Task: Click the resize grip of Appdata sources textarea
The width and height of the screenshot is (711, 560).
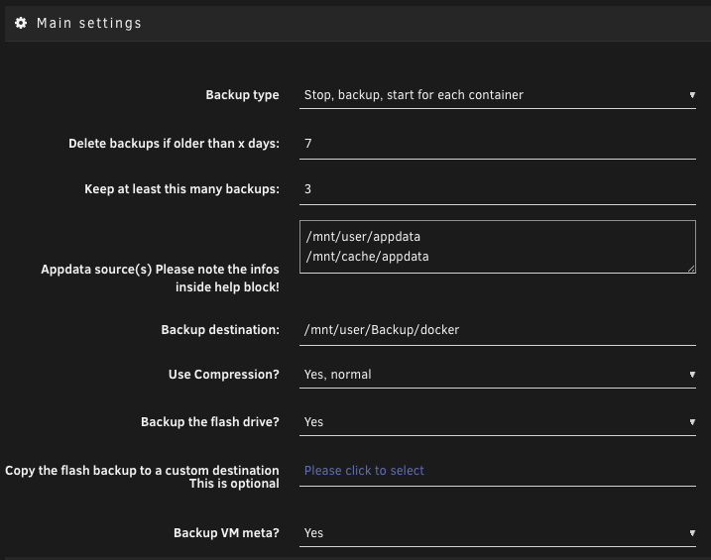Action: pyautogui.click(x=691, y=269)
